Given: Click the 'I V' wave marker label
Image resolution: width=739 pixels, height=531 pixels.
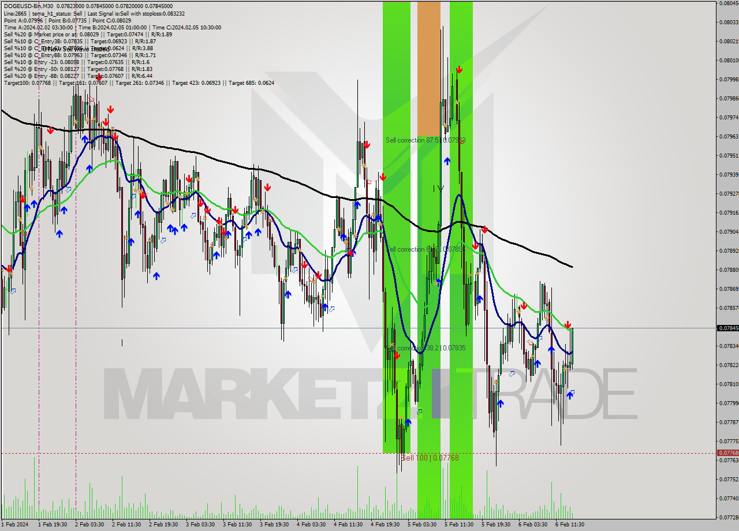Looking at the screenshot, I should [438, 188].
